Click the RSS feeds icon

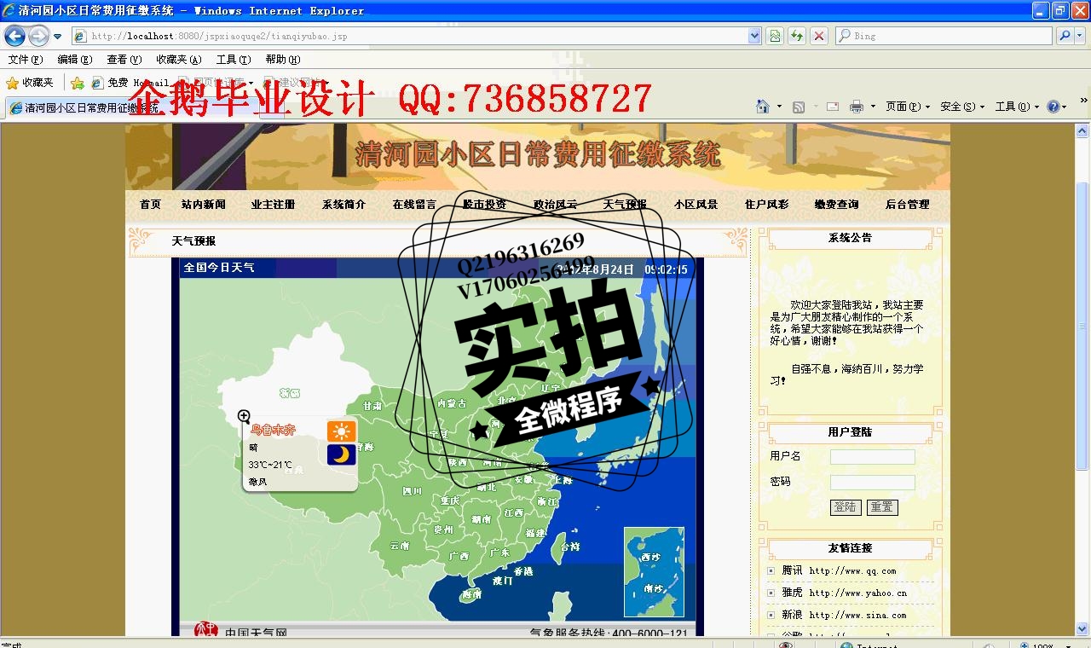[x=799, y=107]
